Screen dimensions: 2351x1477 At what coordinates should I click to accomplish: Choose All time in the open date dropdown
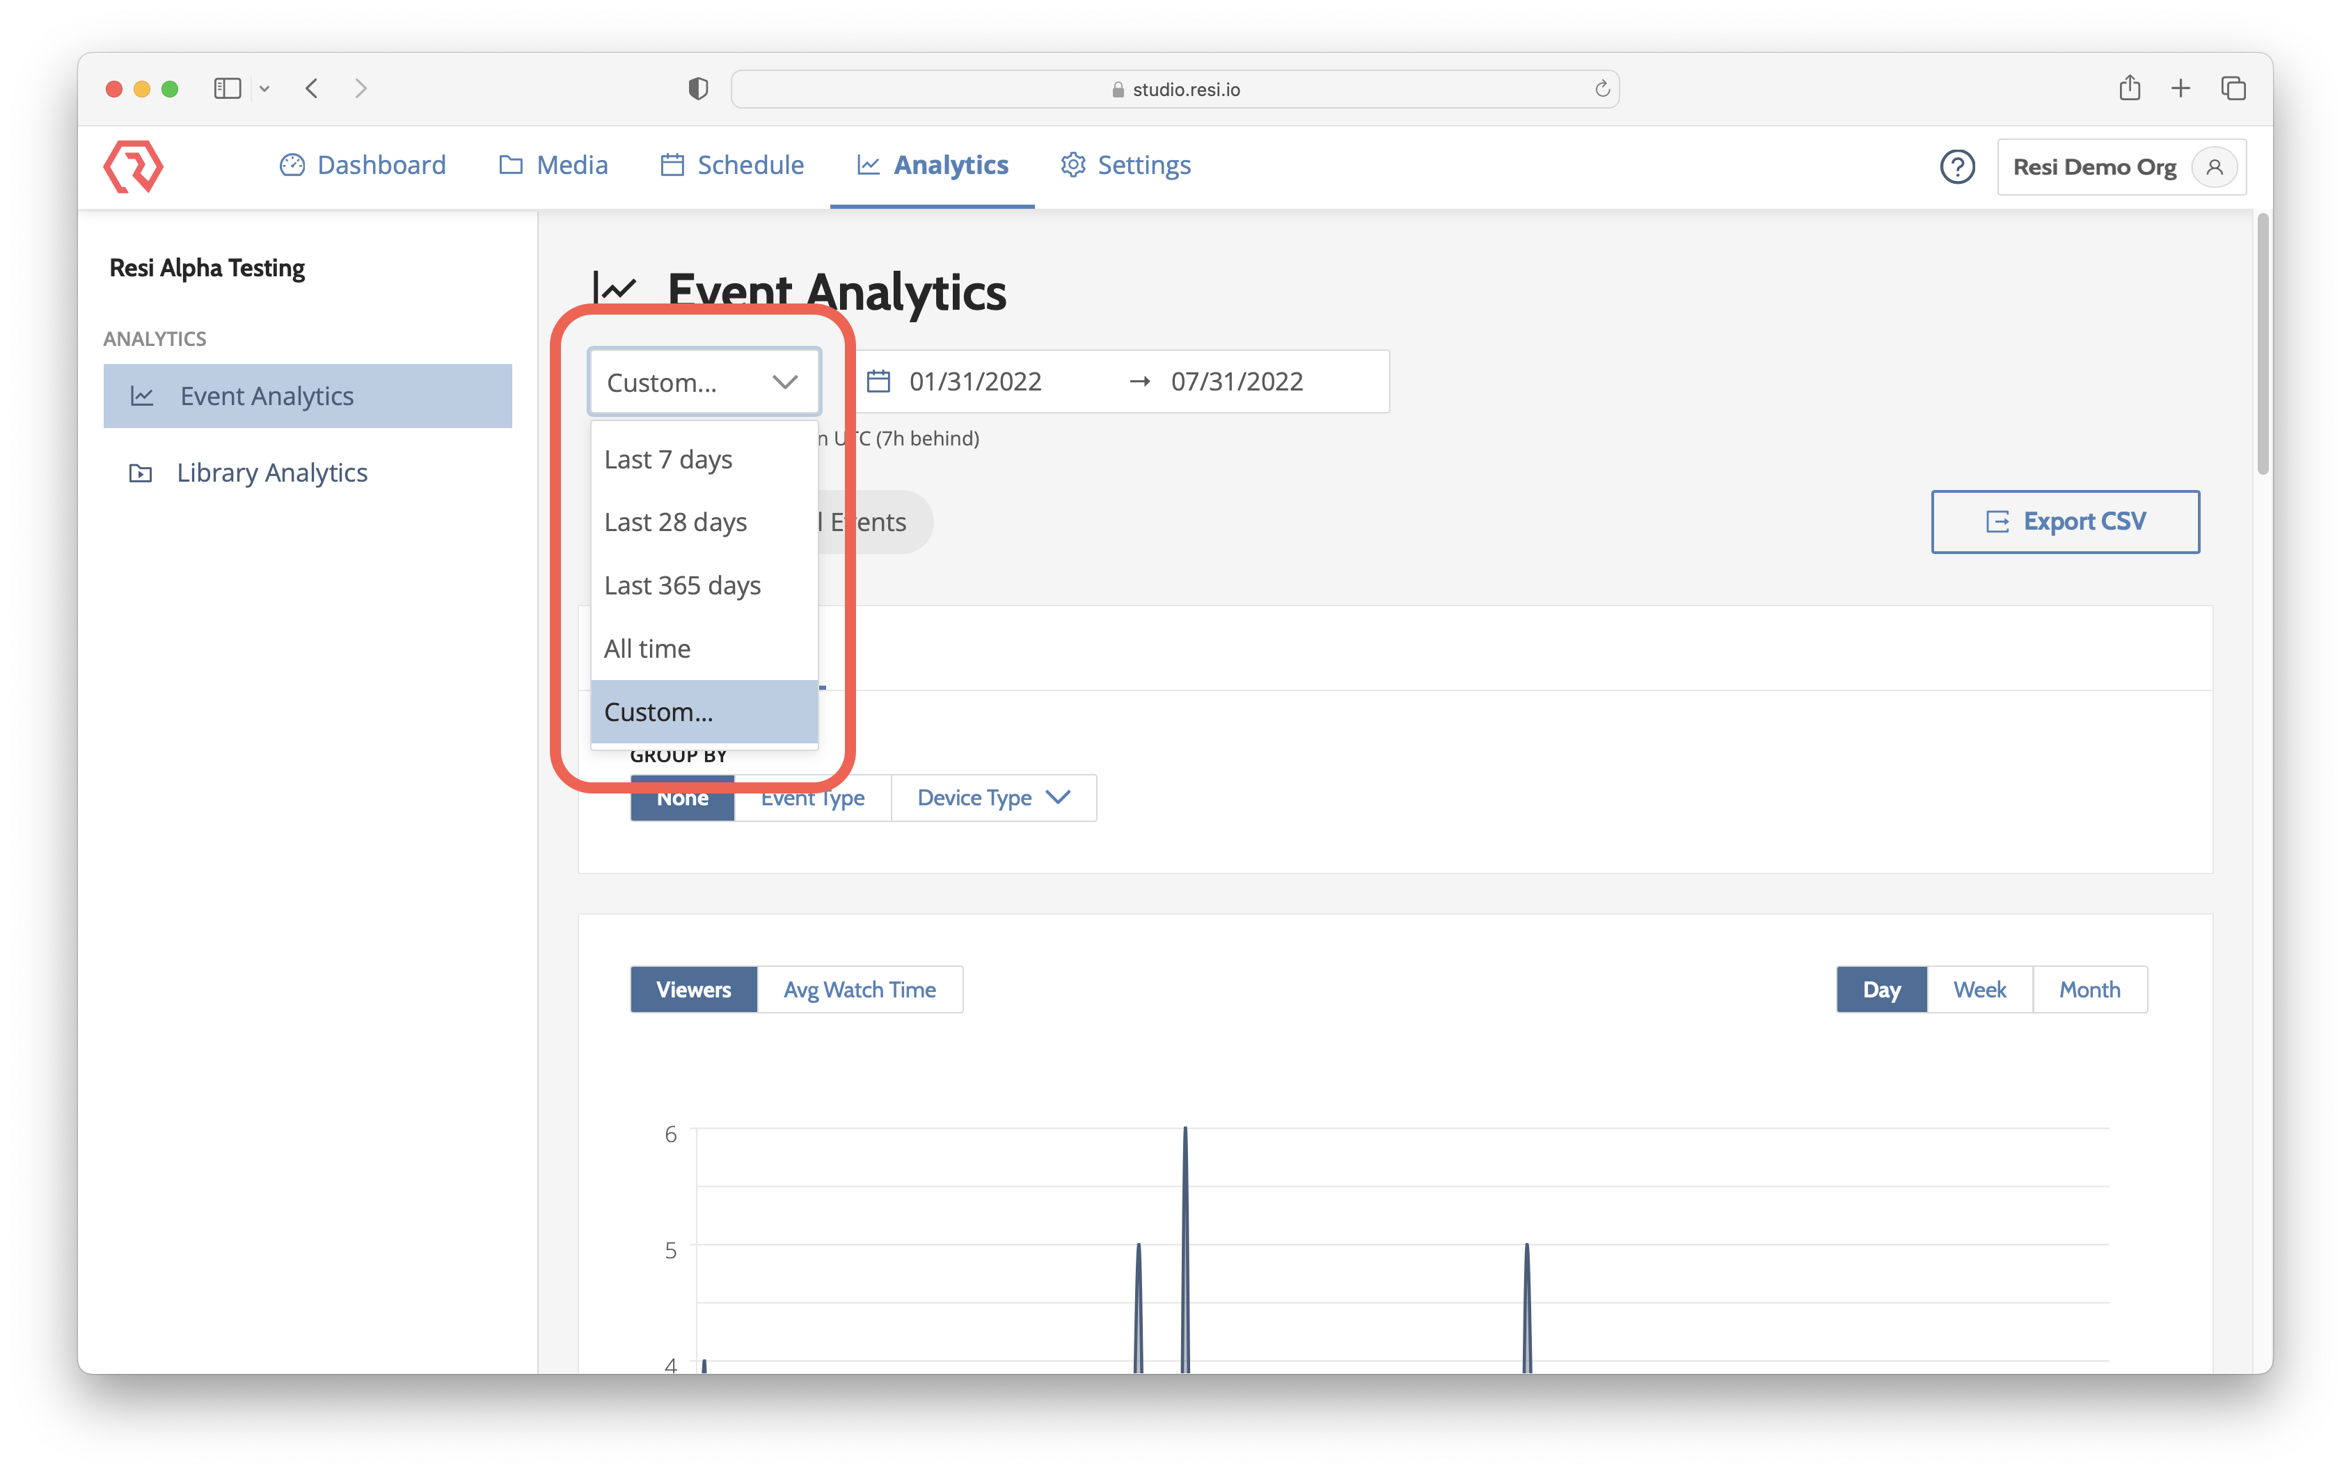click(647, 647)
